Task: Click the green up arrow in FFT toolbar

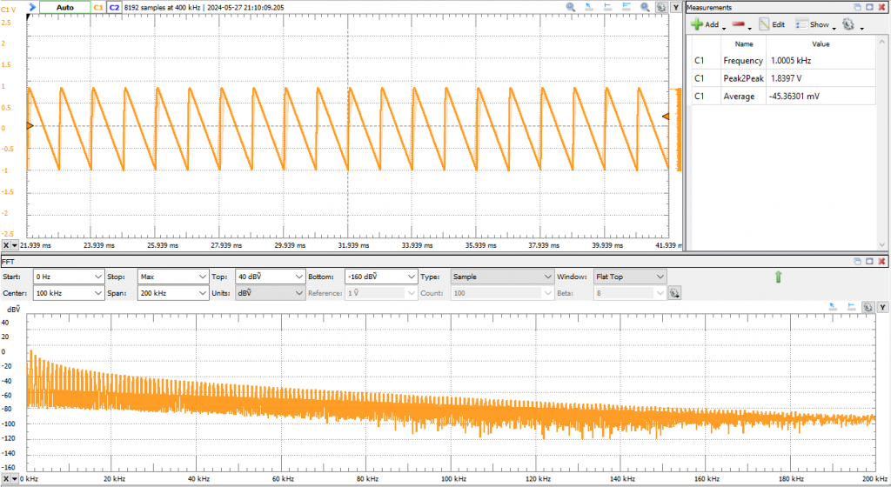Action: [x=779, y=277]
